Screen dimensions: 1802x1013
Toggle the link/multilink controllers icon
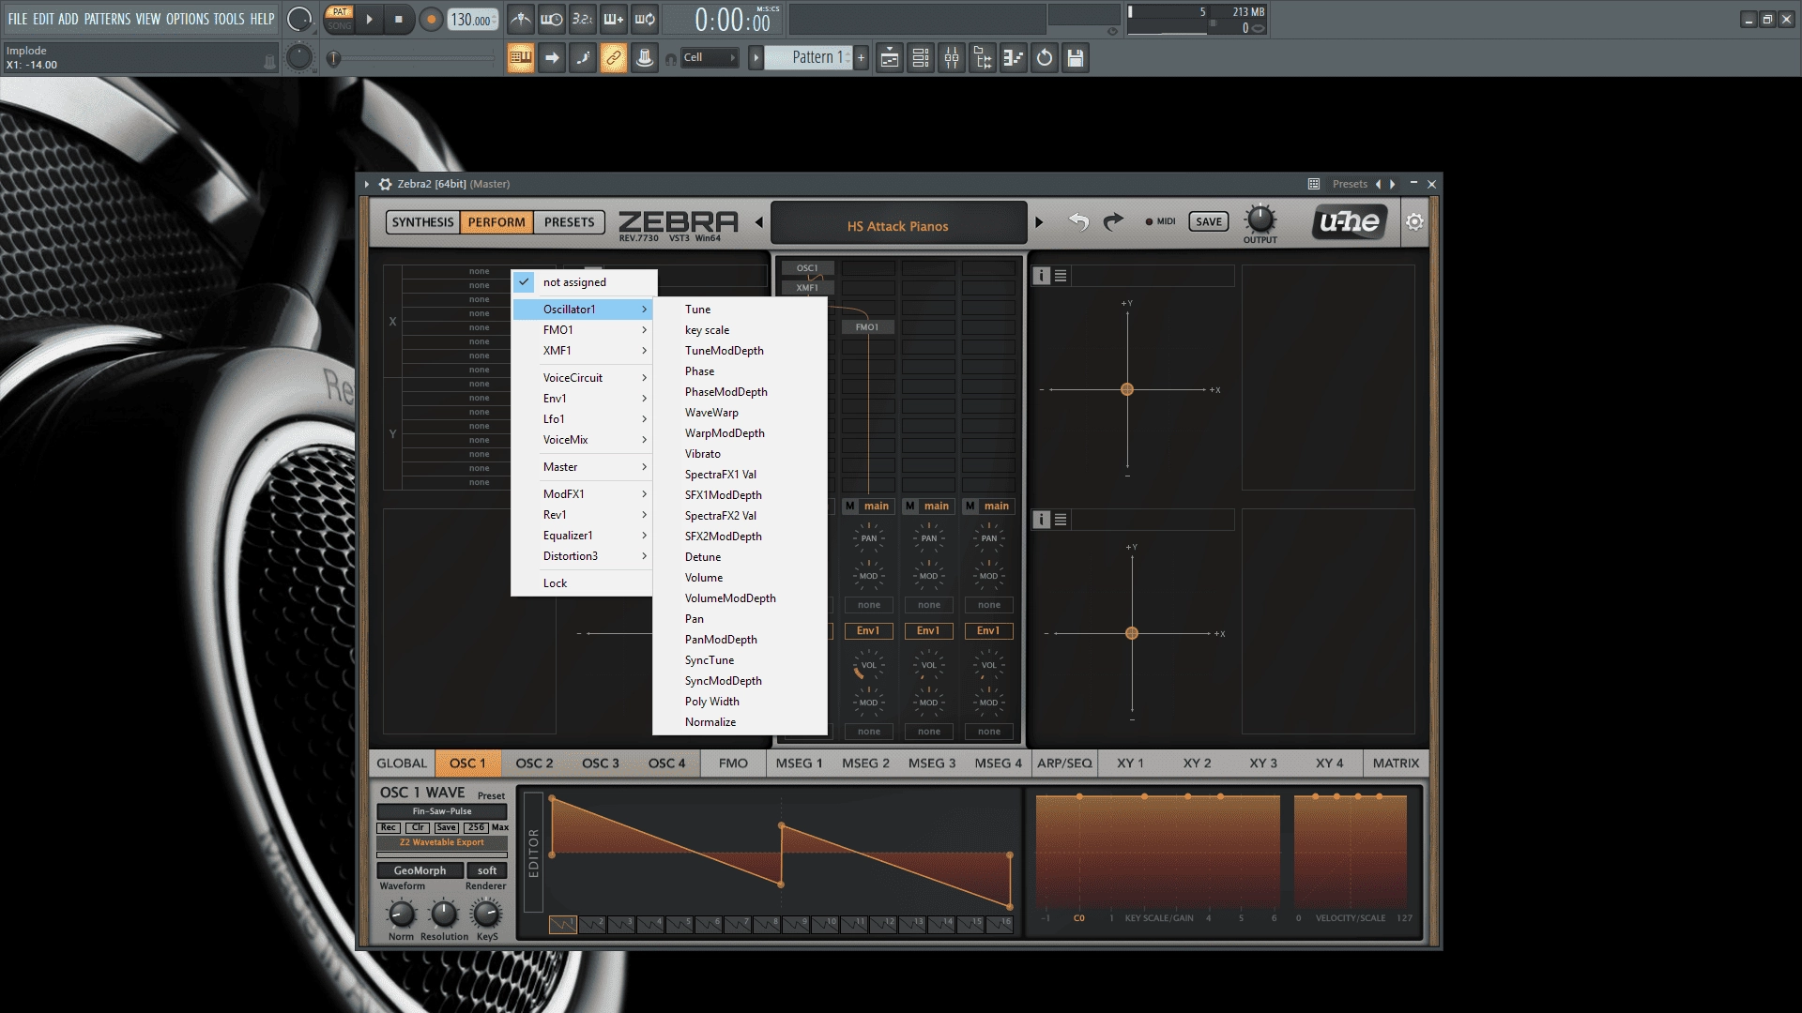pos(614,58)
